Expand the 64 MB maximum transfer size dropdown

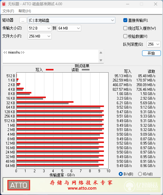tap(69, 28)
